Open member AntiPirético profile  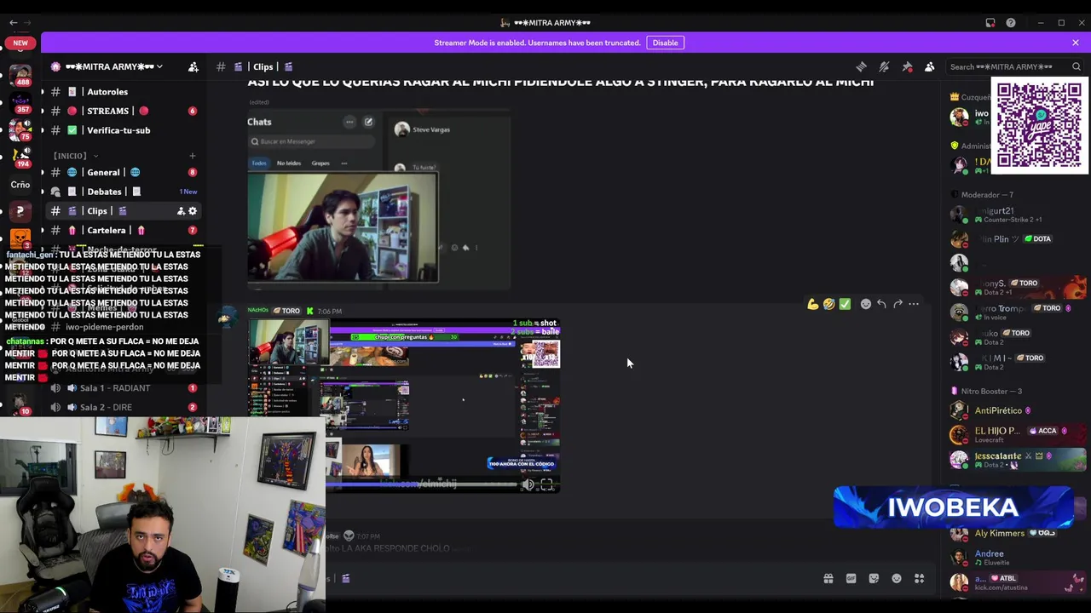point(1016,410)
